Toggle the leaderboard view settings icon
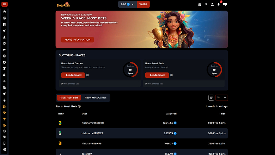Image resolution: width=275 pixels, height=155 pixels. [x=211, y=97]
